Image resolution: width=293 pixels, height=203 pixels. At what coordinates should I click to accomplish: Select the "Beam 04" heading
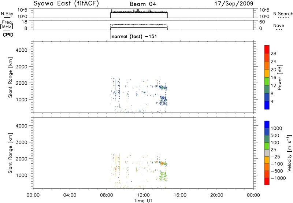(143, 4)
